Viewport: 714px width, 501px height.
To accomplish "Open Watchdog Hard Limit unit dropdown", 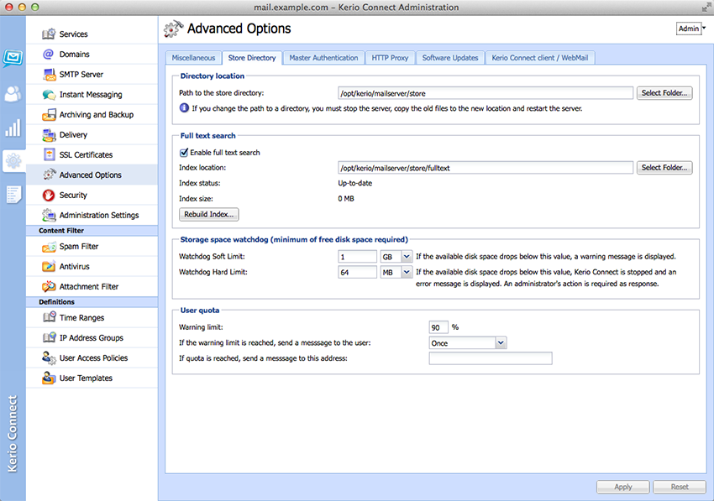I will [x=407, y=272].
